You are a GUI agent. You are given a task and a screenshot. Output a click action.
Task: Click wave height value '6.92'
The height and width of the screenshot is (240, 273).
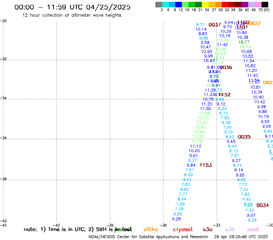(x=247, y=199)
